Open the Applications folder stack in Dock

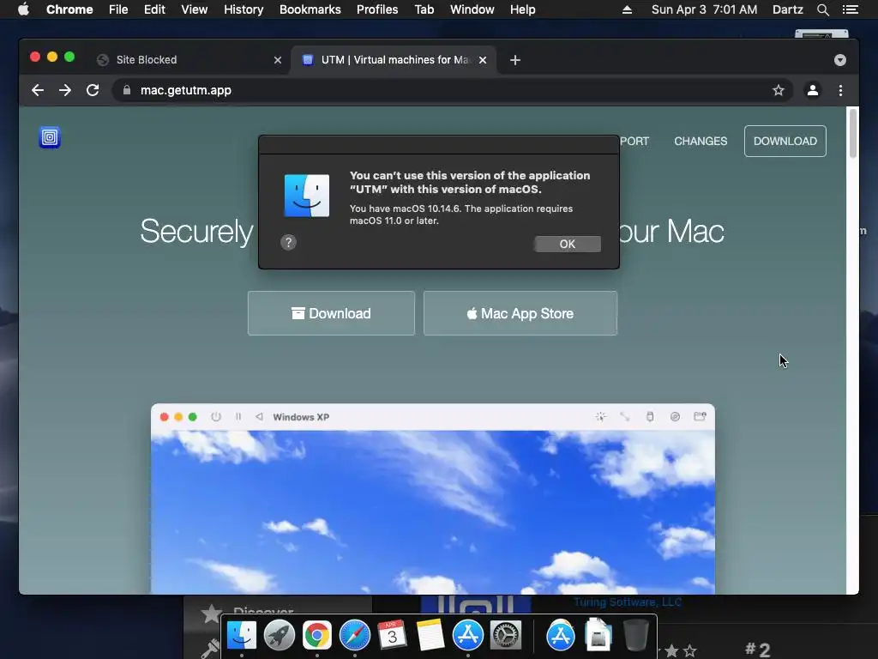tap(561, 636)
